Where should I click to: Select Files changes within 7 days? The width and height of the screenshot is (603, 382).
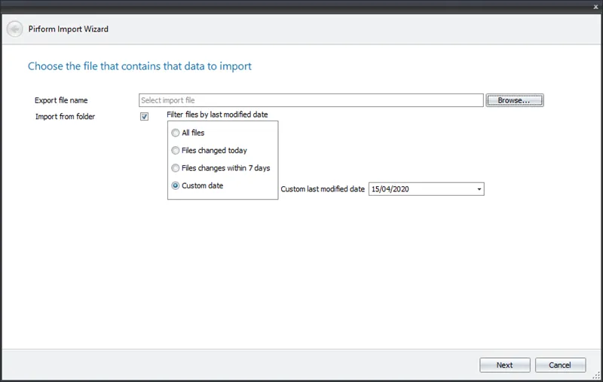pos(176,168)
